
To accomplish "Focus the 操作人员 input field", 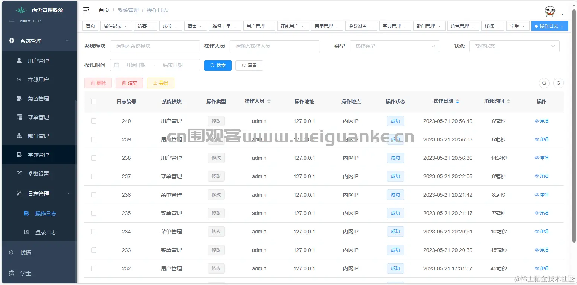I will (275, 46).
